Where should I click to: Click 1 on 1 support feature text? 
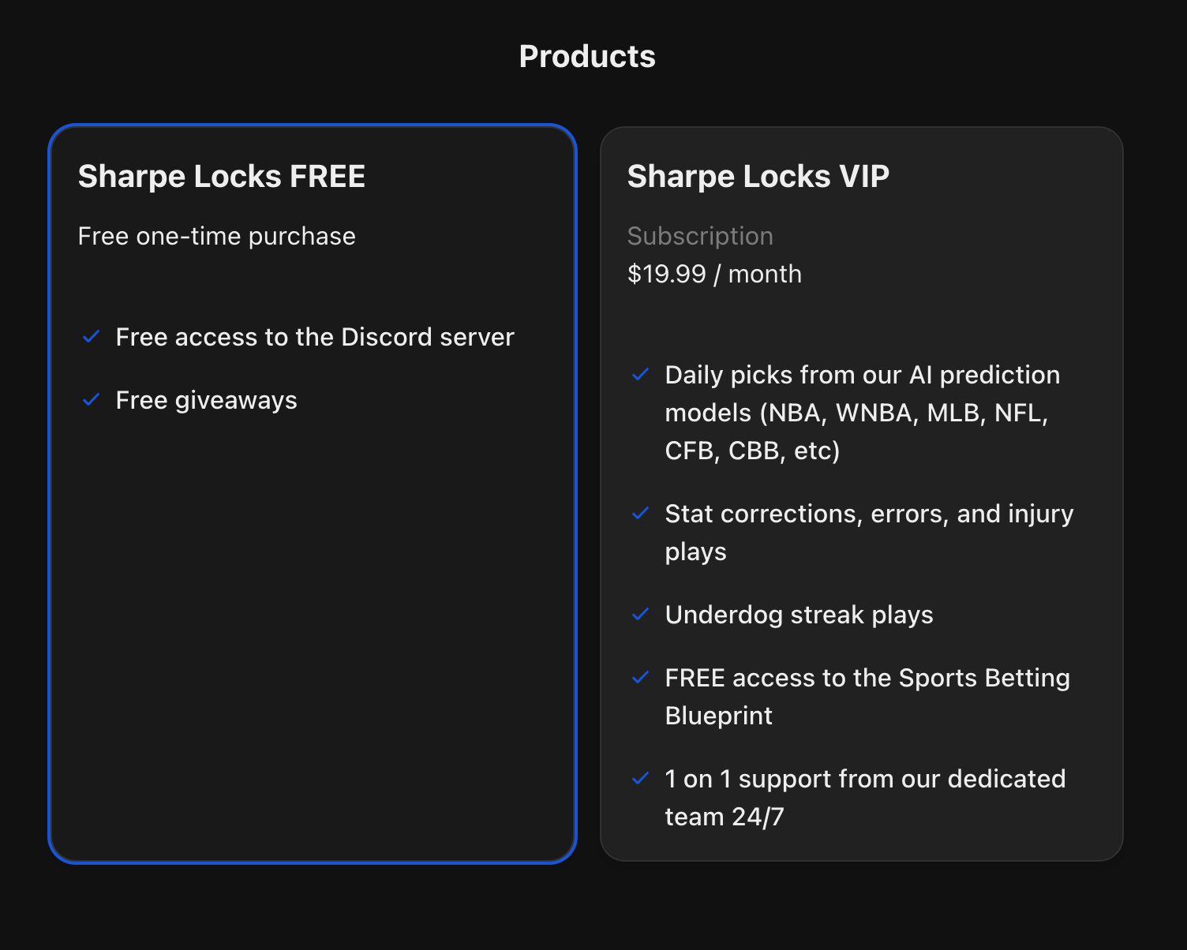pyautogui.click(x=865, y=780)
